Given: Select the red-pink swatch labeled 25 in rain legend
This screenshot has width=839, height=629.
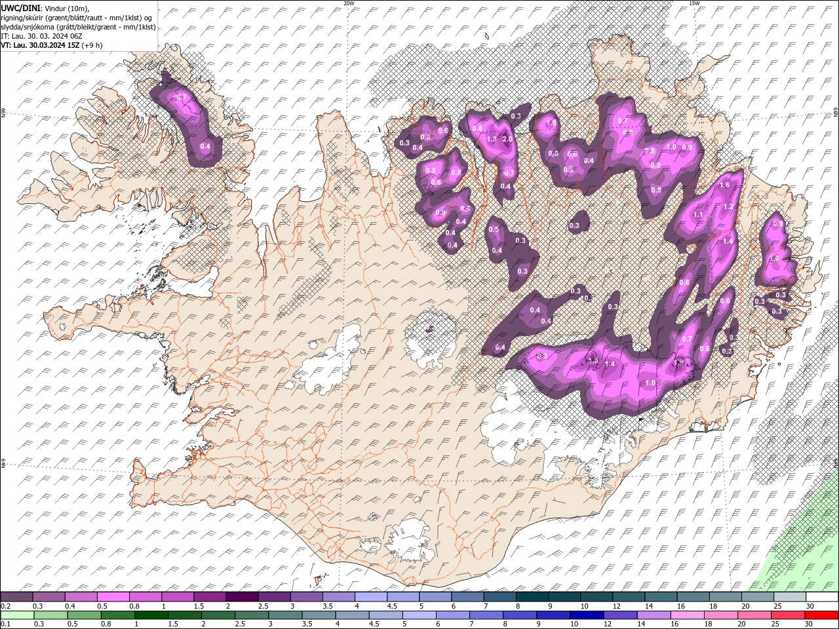Looking at the screenshot, I should [787, 615].
